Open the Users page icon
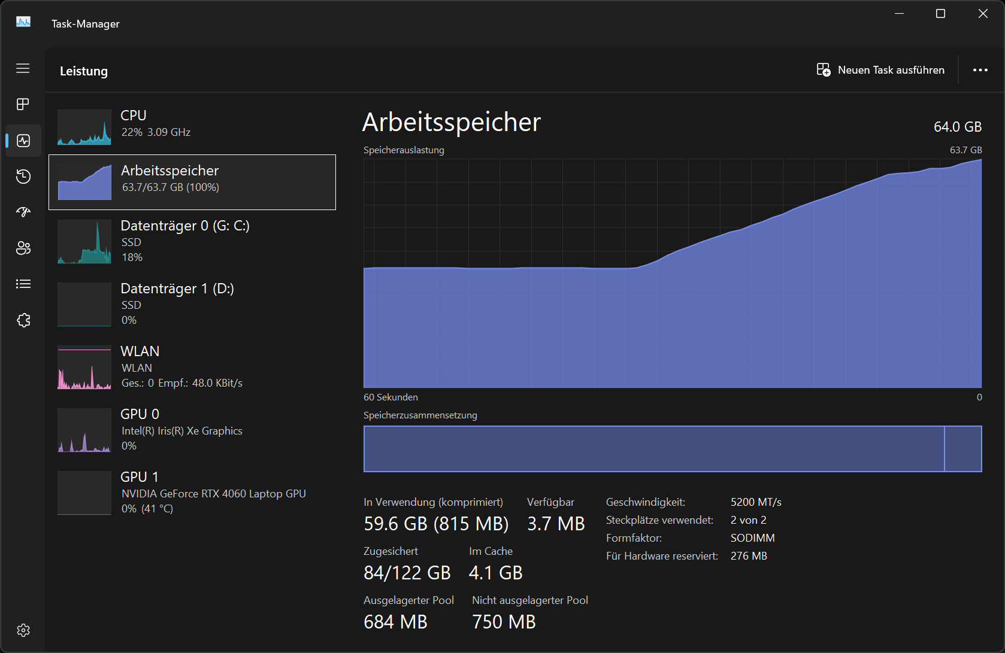 23,248
